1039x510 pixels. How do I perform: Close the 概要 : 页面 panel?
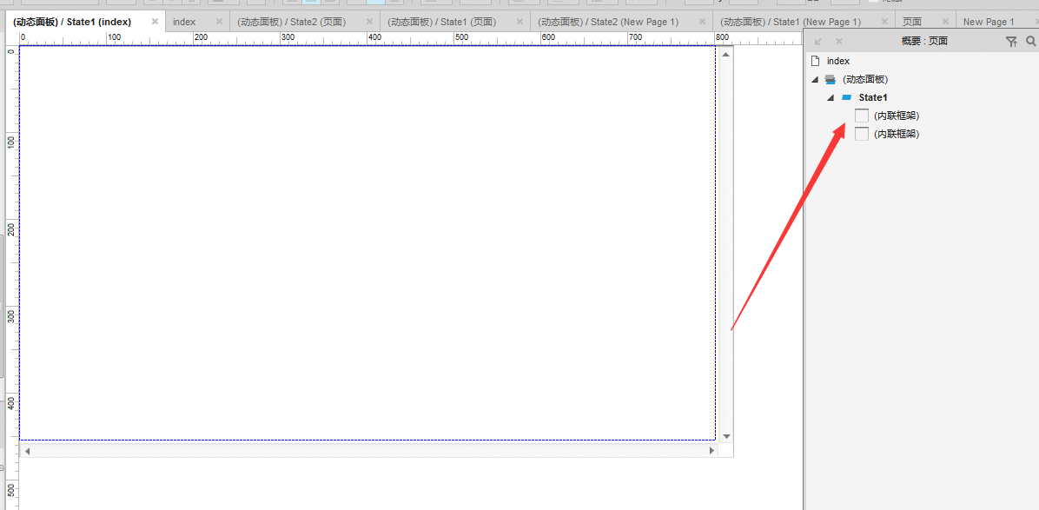coord(839,41)
